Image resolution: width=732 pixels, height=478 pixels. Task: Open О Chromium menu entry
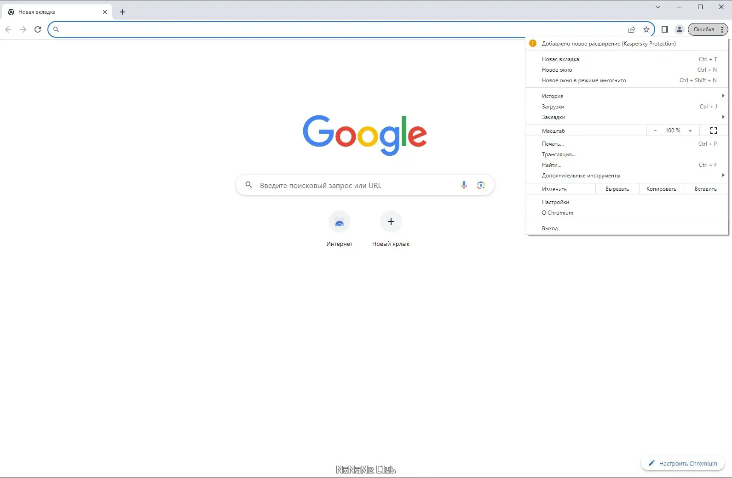[627, 213]
